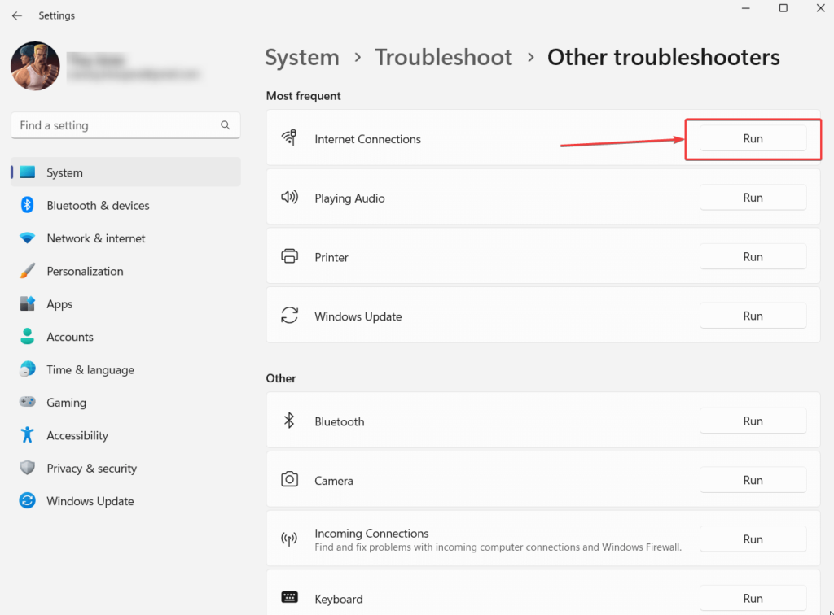Go to Troubleshoot in the breadcrumb

coord(444,58)
